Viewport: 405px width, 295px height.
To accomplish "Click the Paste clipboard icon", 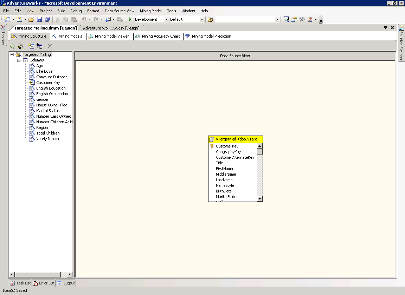I will [x=73, y=19].
